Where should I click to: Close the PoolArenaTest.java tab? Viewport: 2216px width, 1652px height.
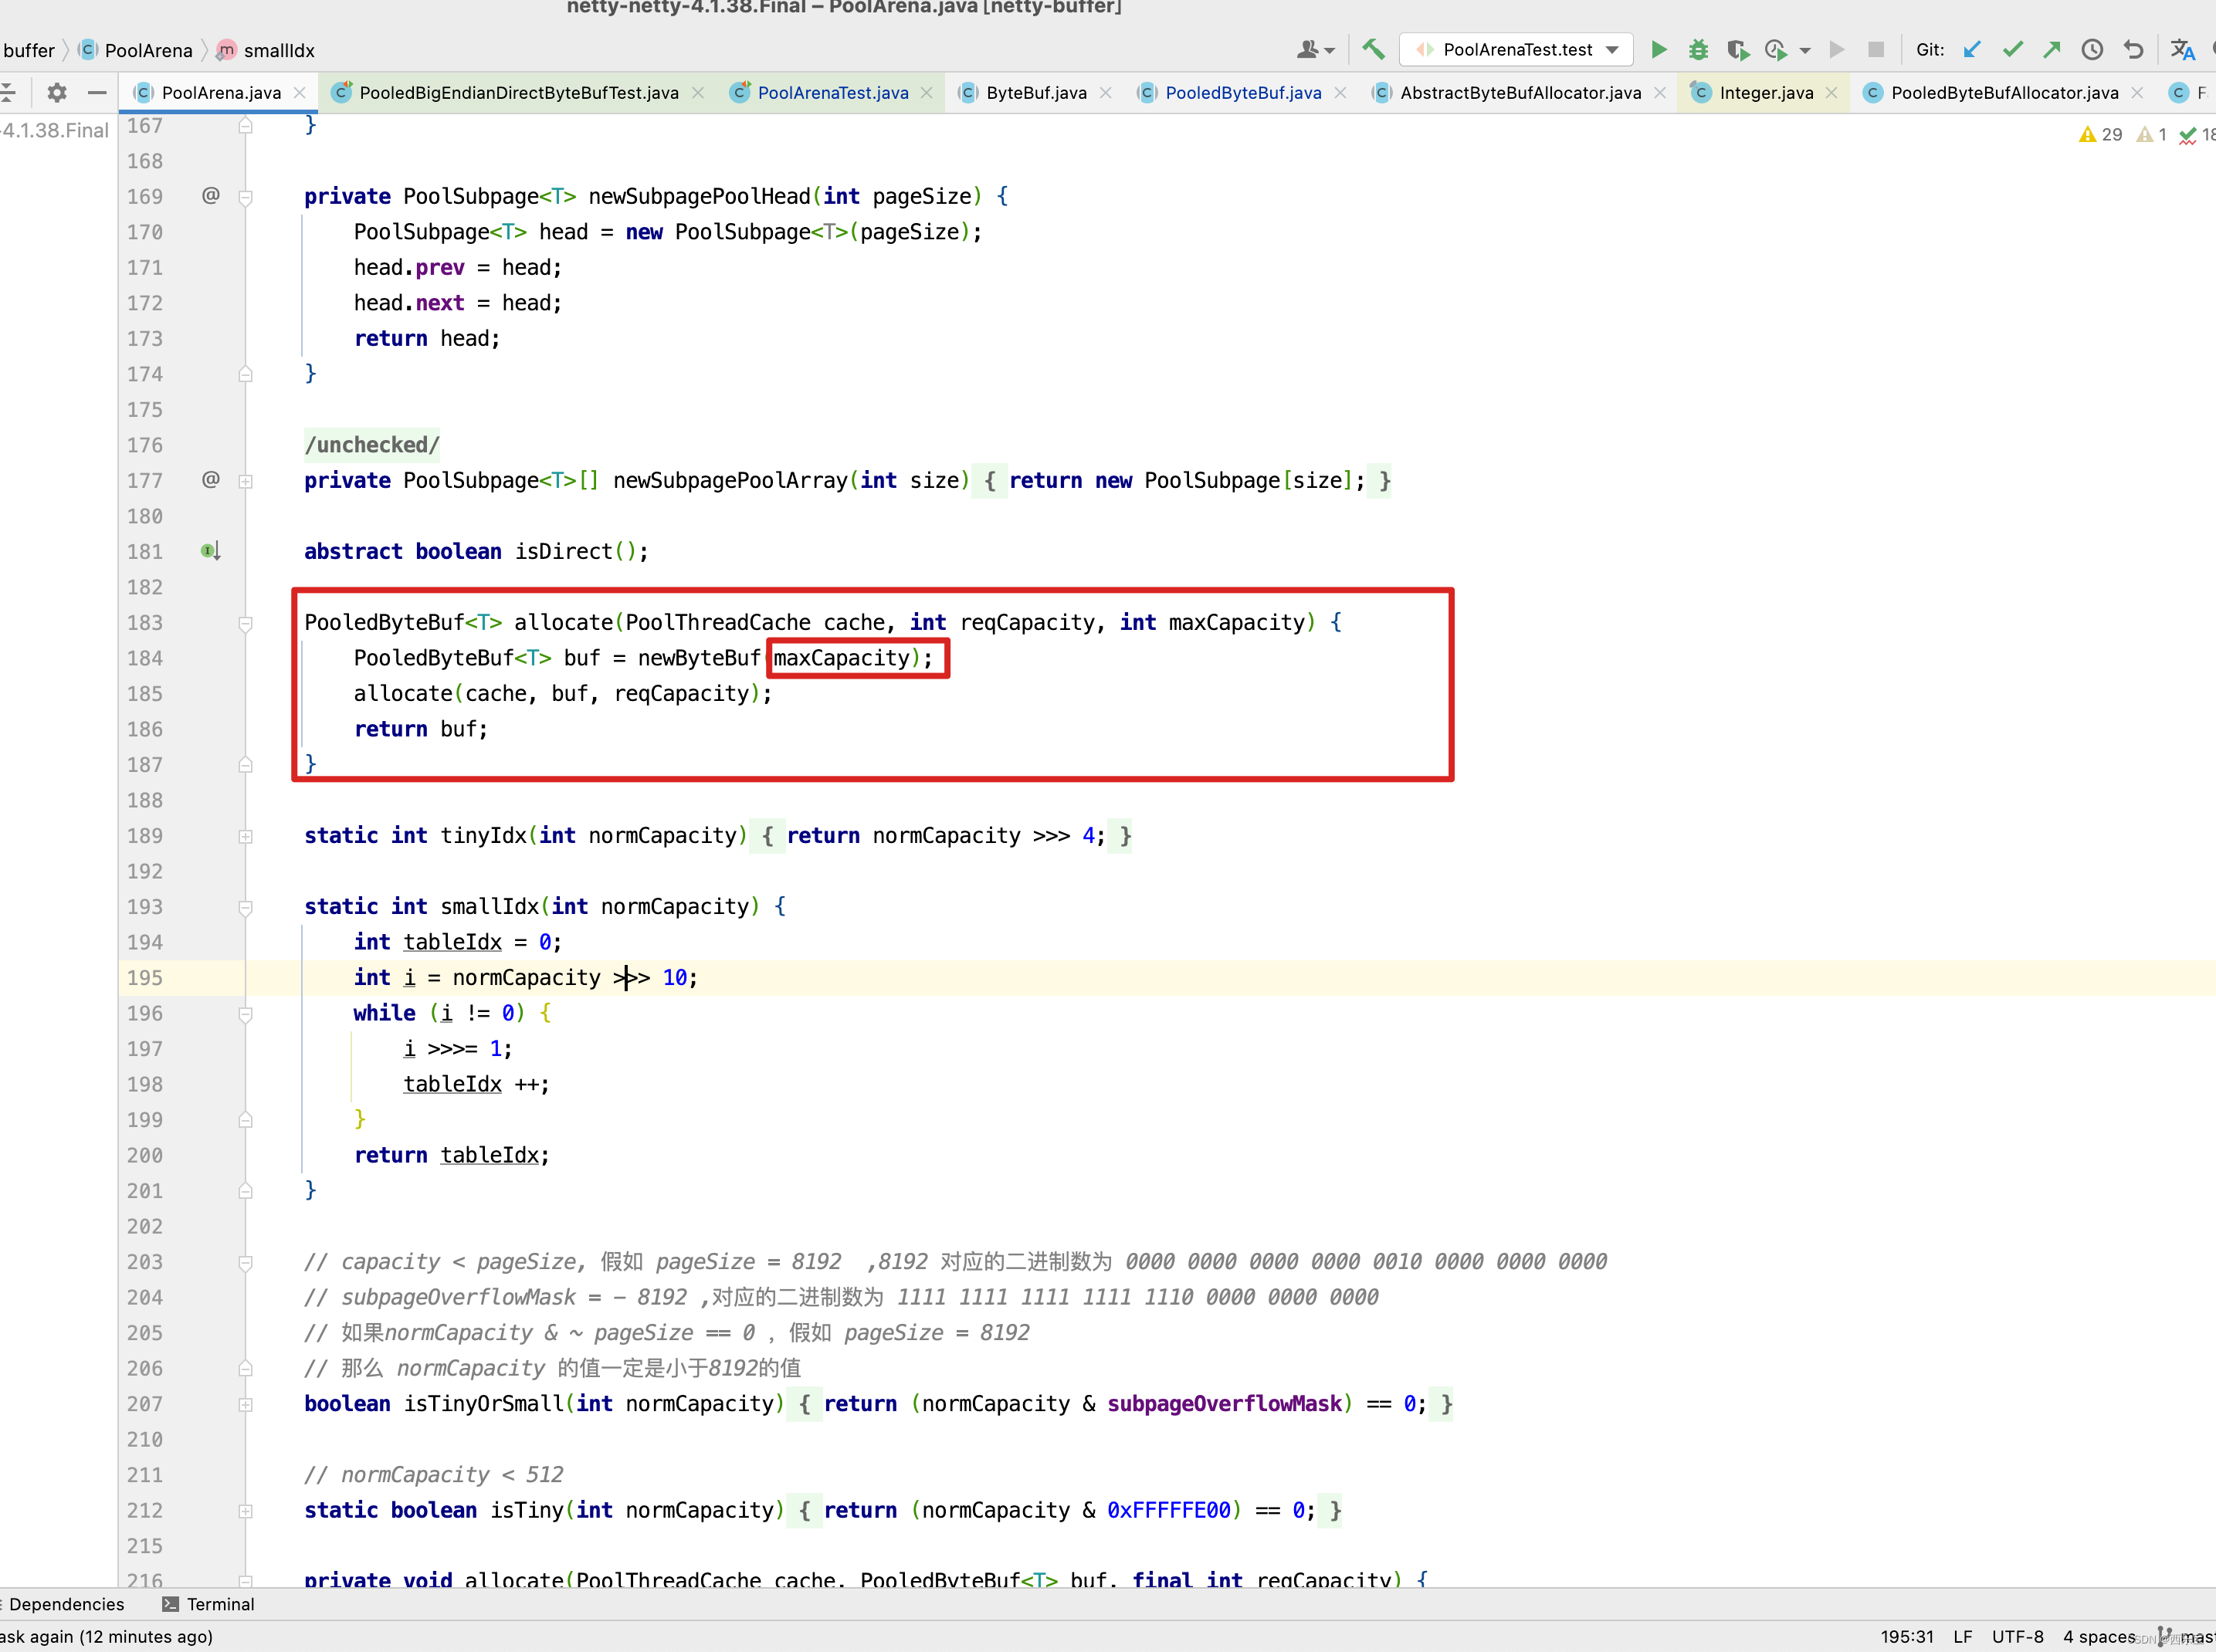click(927, 93)
